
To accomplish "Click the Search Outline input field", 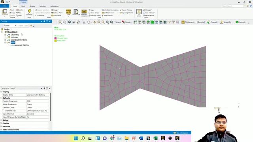I will click(23, 26).
